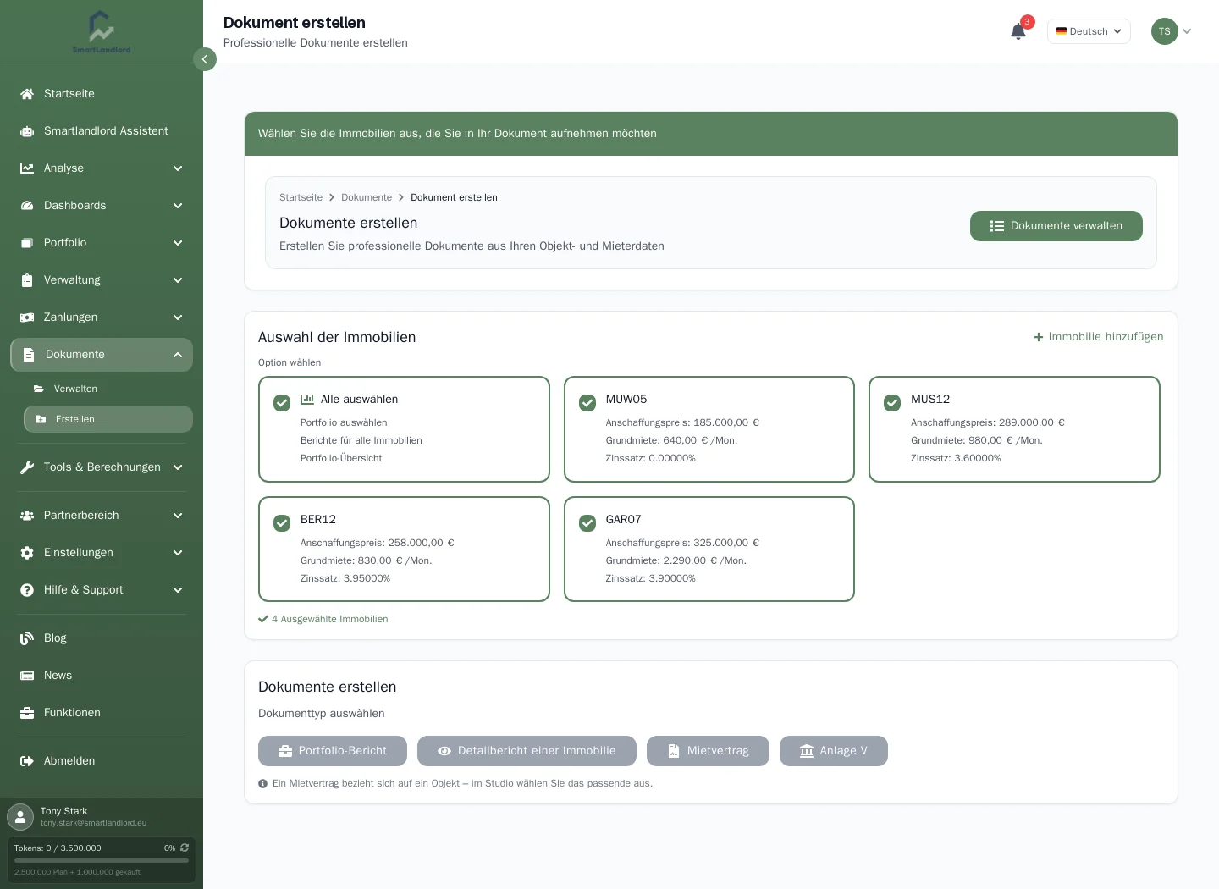Click the Blog feed icon
The width and height of the screenshot is (1219, 889).
[x=27, y=638]
